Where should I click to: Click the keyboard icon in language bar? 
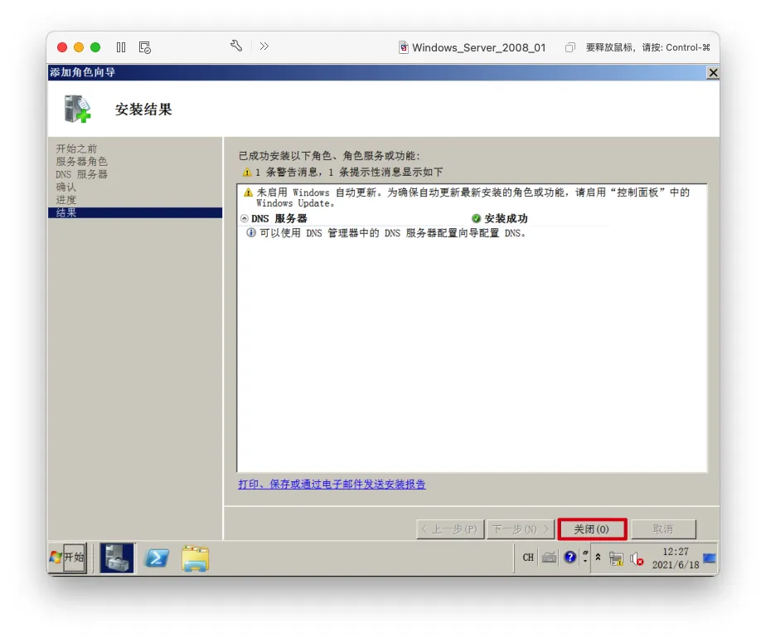(x=549, y=558)
